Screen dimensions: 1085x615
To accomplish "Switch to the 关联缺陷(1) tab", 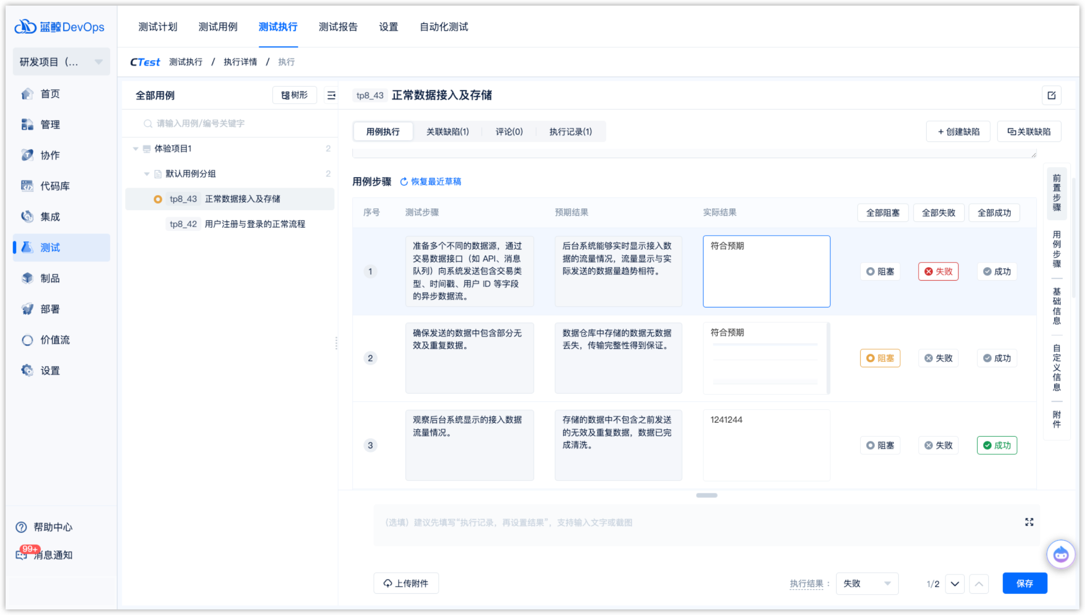I will click(x=448, y=132).
